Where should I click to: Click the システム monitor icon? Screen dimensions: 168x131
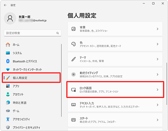8,53
